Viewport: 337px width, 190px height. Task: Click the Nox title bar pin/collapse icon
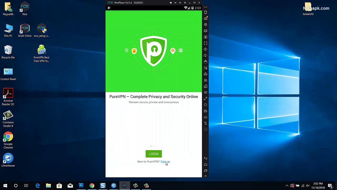180,3
